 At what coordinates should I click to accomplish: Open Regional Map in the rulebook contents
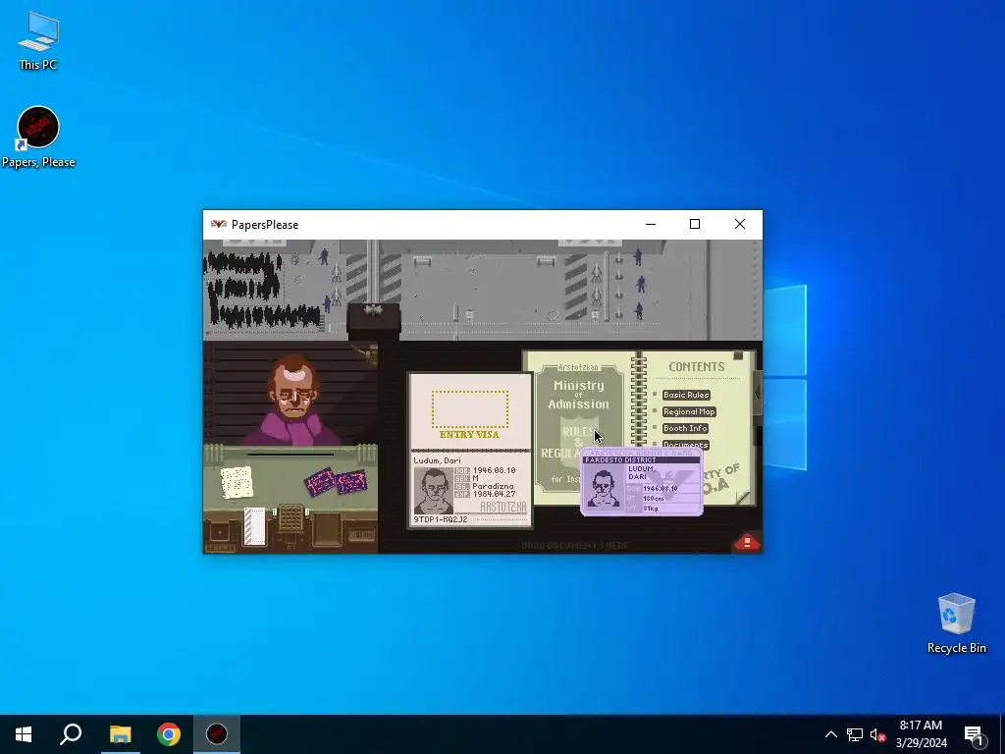[x=689, y=411]
